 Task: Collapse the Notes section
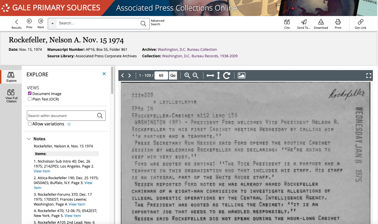coord(29,139)
